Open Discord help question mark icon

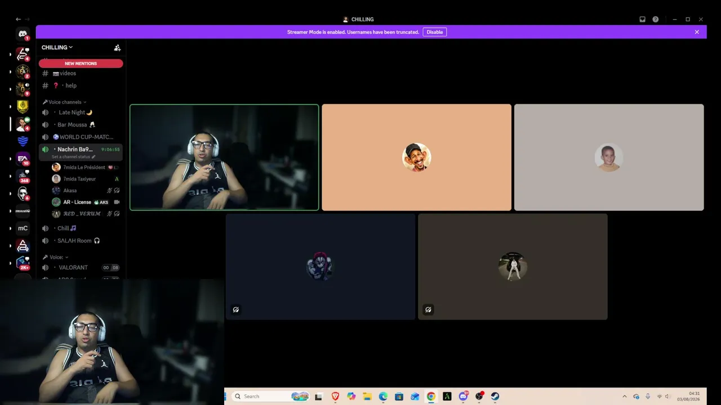656,19
